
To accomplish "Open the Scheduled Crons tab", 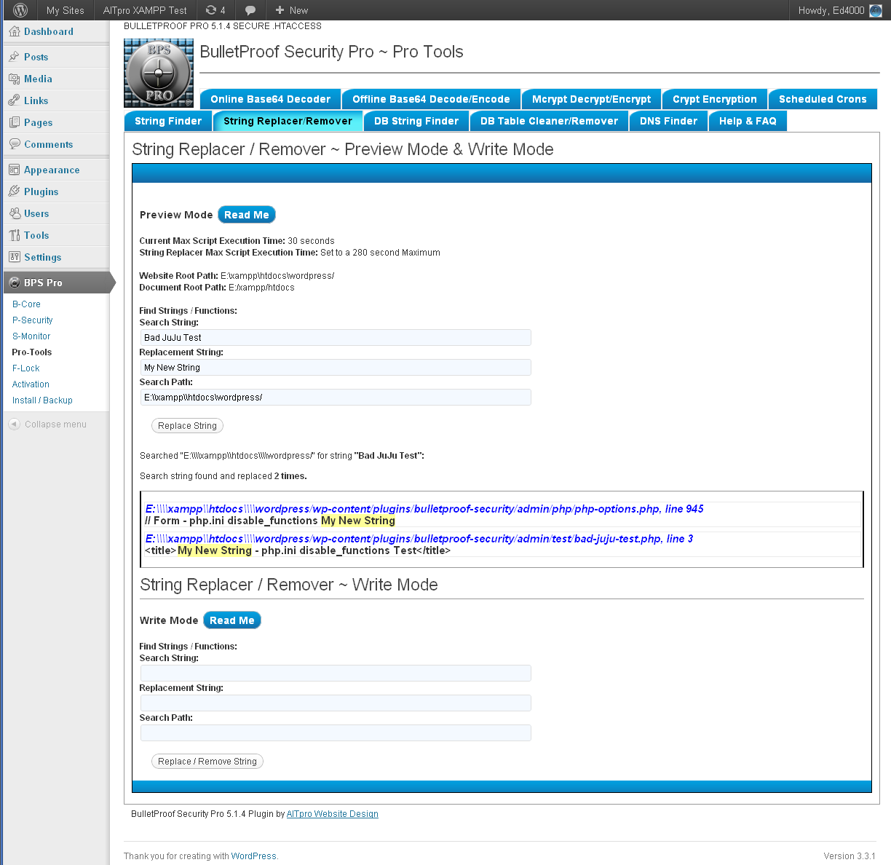I will (x=823, y=99).
